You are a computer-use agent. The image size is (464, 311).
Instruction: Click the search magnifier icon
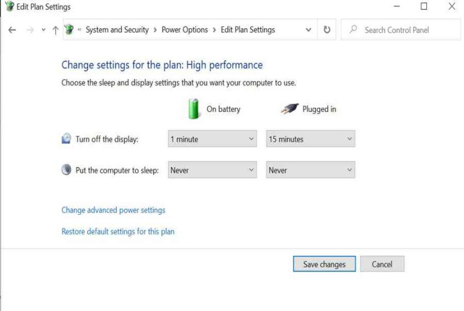click(x=353, y=29)
